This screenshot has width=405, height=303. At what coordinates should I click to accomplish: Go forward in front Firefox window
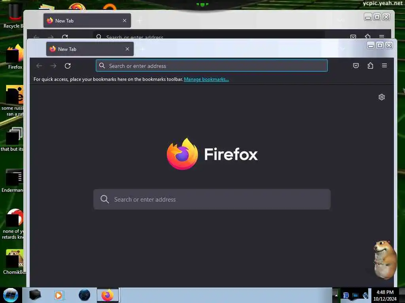coord(53,66)
